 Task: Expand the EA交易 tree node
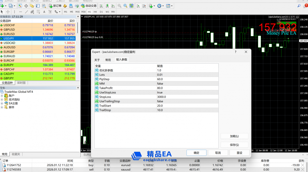coord(2,103)
